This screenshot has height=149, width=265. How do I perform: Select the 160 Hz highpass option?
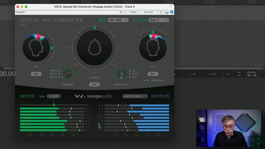(x=59, y=77)
